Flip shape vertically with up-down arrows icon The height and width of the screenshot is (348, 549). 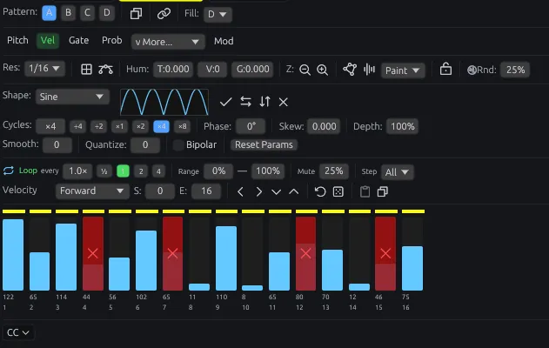264,102
